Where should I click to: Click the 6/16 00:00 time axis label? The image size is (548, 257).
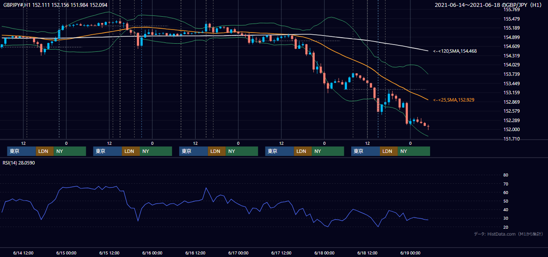[x=152, y=253]
